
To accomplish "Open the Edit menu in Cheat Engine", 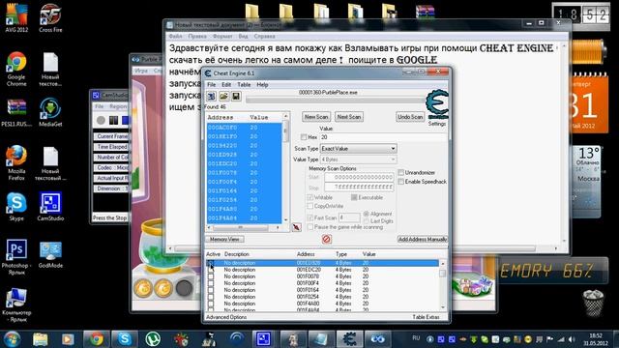I will coord(226,84).
